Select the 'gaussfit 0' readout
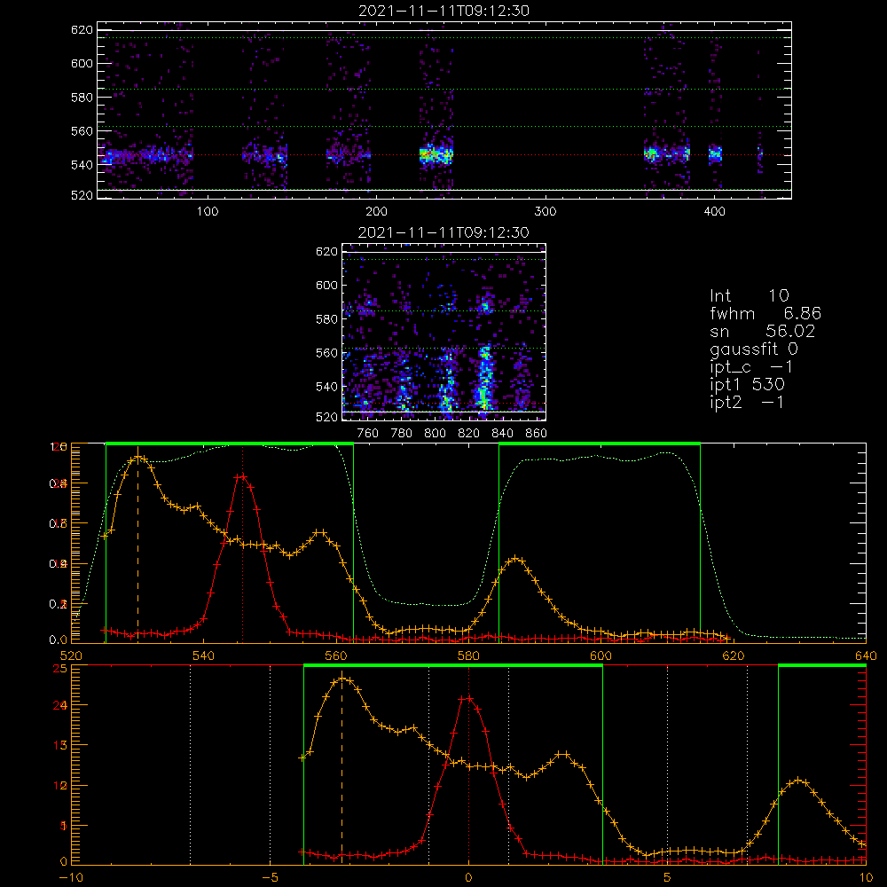The height and width of the screenshot is (887, 887). pyautogui.click(x=754, y=349)
